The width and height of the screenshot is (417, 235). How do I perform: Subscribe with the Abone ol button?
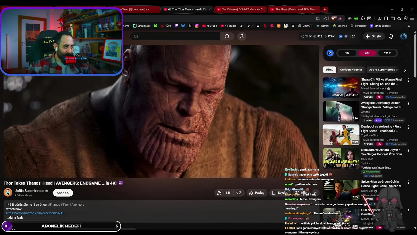point(63,193)
